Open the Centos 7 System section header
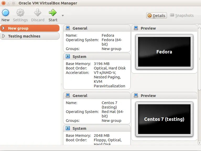The width and height of the screenshot is (201, 151). click(97, 128)
